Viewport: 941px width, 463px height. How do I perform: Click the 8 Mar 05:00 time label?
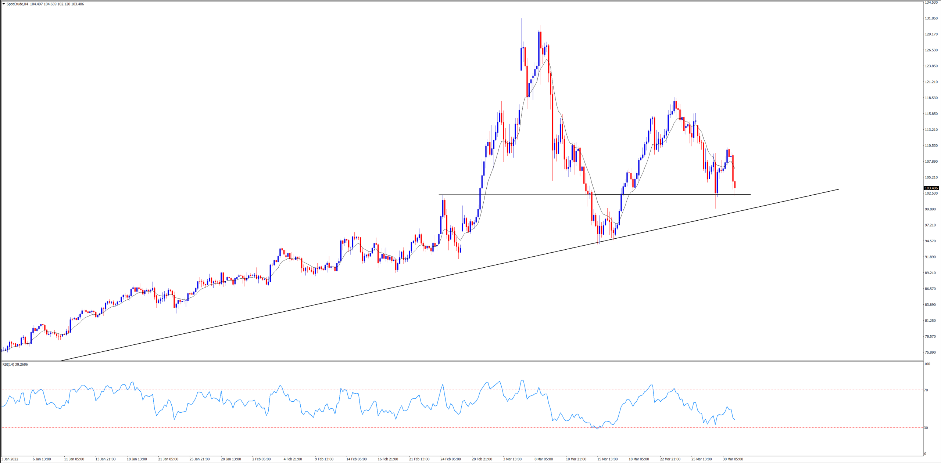pyautogui.click(x=544, y=459)
